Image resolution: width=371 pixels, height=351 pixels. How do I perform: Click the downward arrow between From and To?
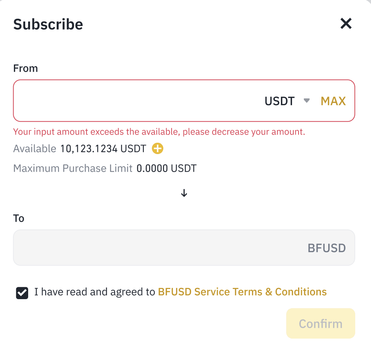pyautogui.click(x=184, y=193)
